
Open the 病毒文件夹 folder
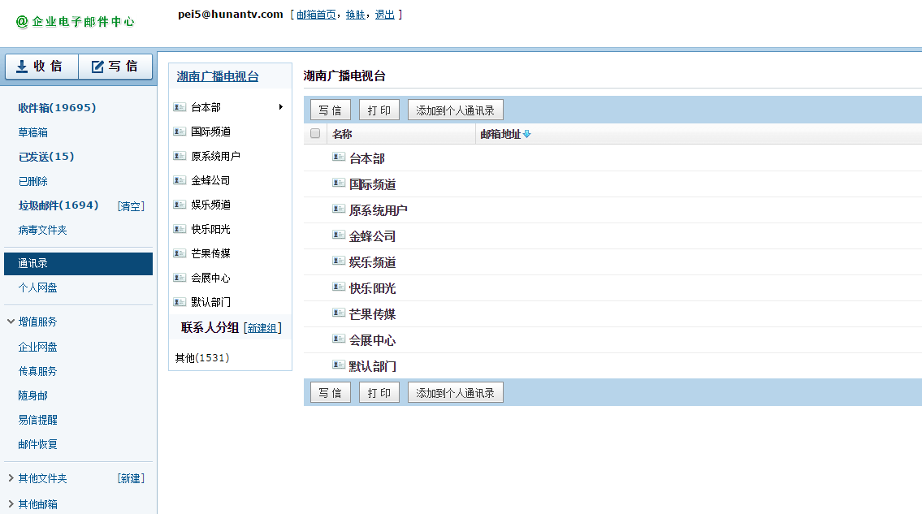click(x=42, y=230)
